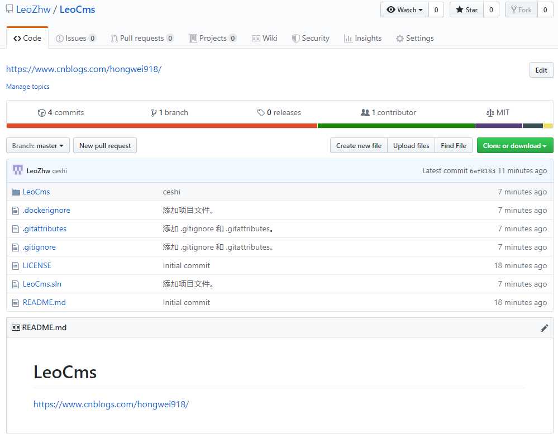
Task: Click the LeoZhw avatar in commit bar
Action: (18, 170)
